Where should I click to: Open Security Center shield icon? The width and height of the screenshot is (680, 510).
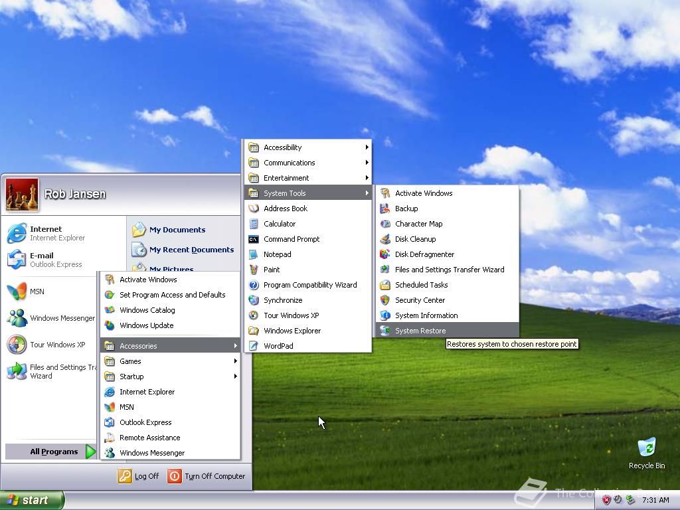tap(385, 300)
